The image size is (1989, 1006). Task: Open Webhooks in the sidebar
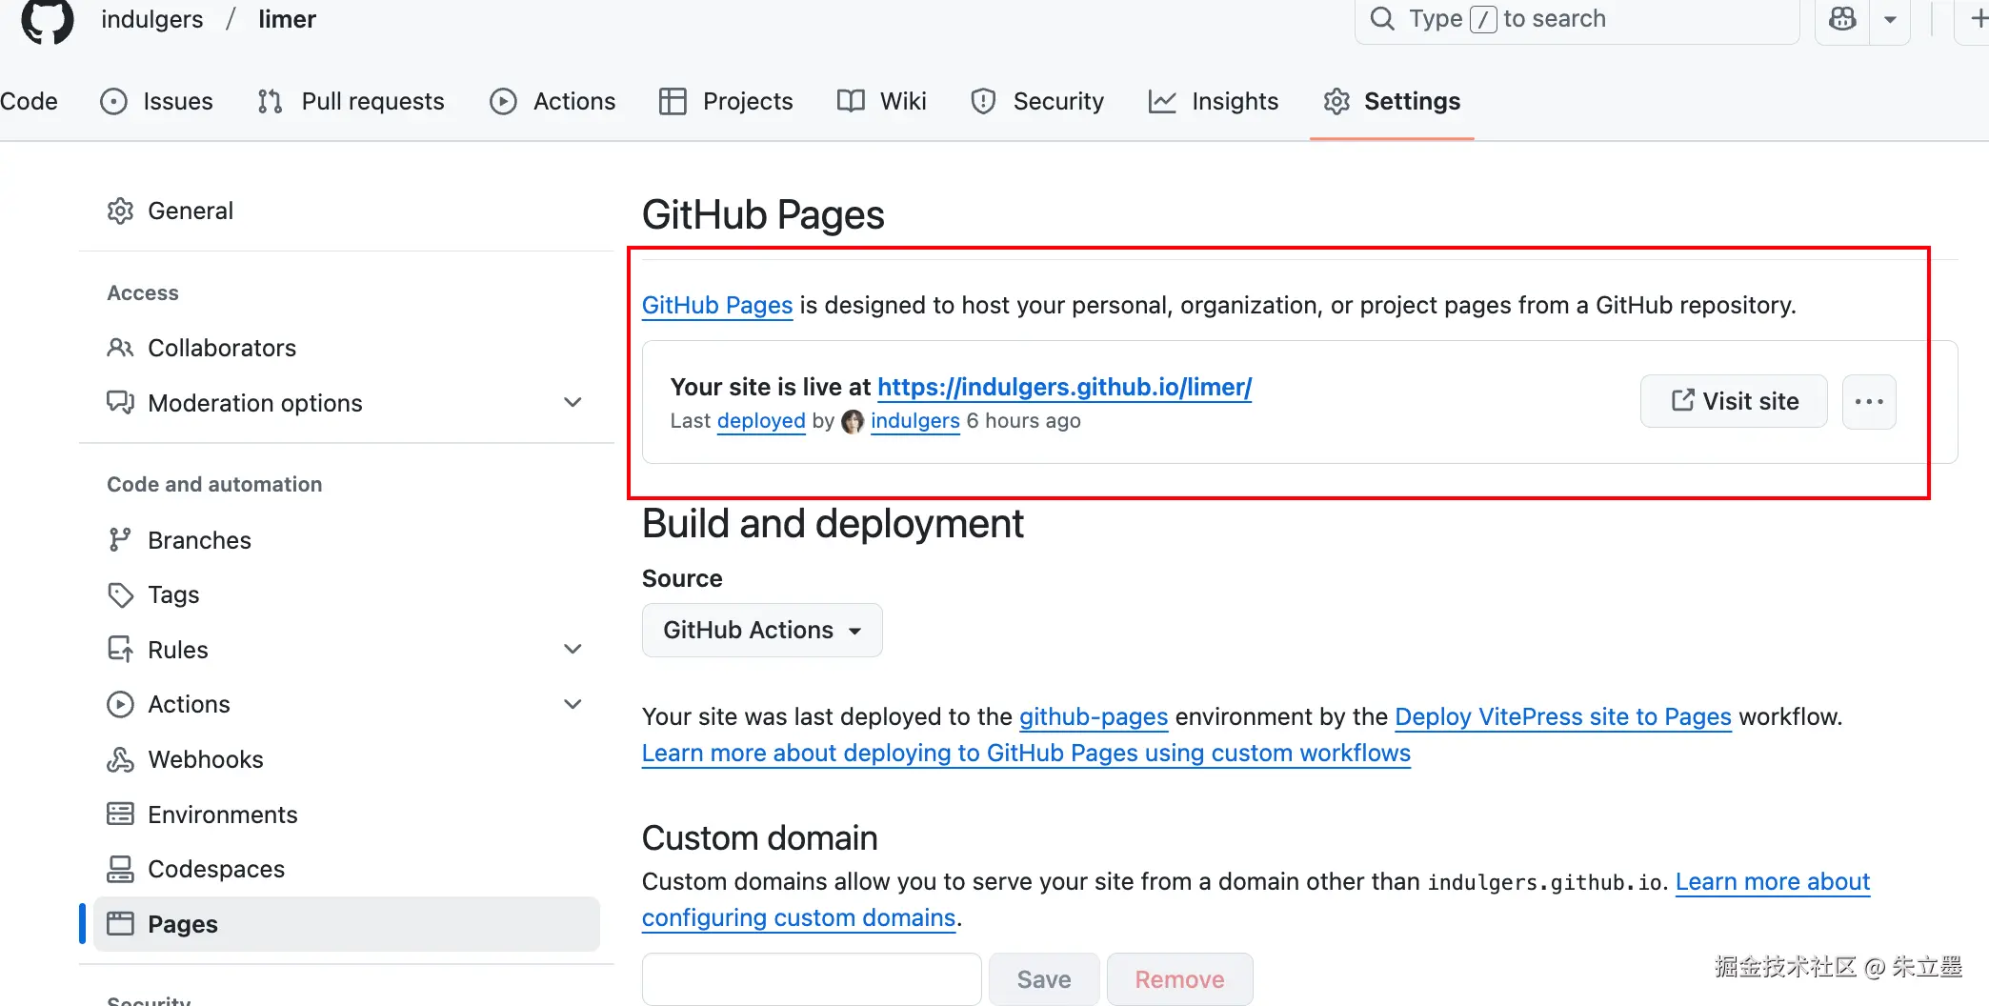[205, 759]
